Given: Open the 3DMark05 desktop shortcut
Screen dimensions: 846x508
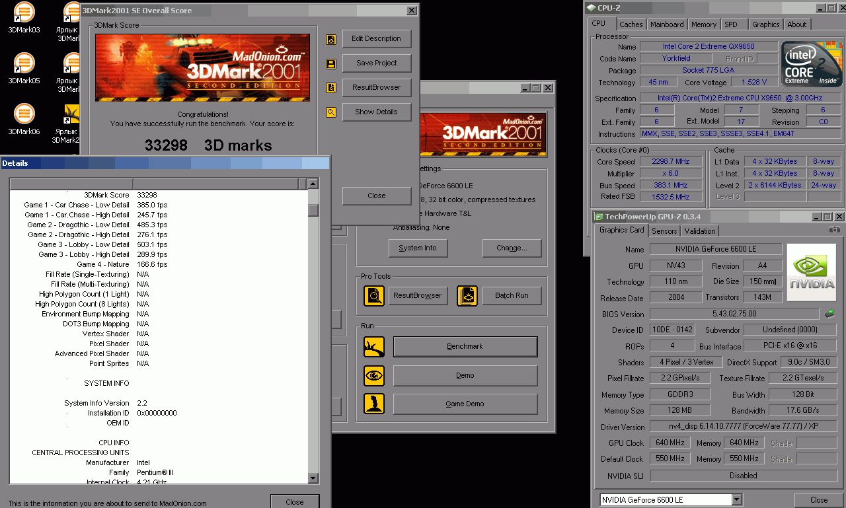Looking at the screenshot, I should pyautogui.click(x=24, y=68).
